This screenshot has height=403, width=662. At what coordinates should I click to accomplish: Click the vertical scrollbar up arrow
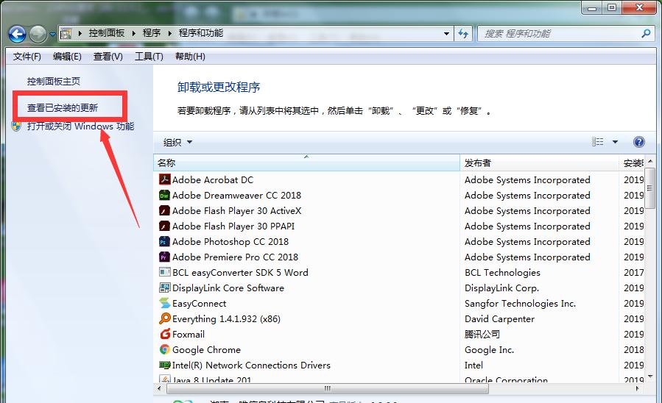[650, 161]
